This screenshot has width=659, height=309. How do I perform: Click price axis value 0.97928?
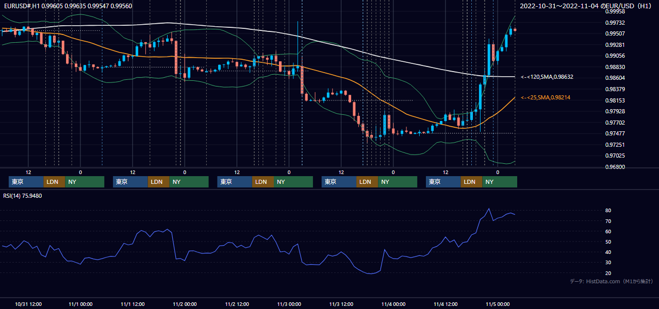[615, 111]
